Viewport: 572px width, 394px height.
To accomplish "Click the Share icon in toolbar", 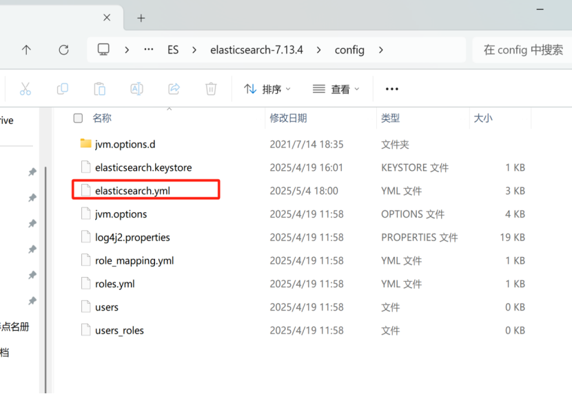I will coord(174,89).
